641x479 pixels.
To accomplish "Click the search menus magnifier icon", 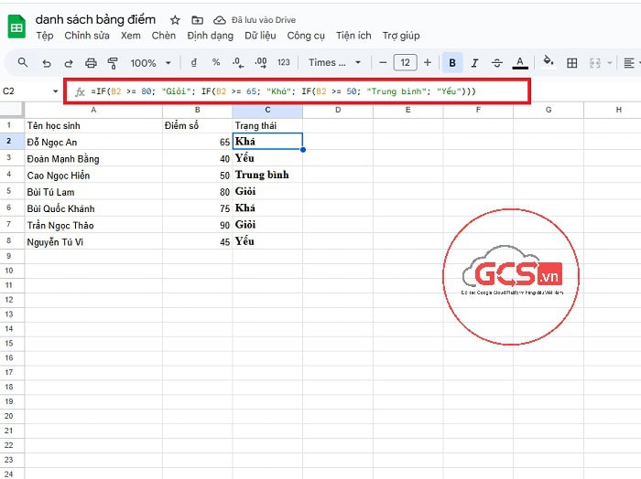I will point(22,63).
